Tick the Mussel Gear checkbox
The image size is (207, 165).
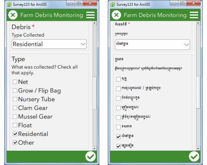pos(15,117)
